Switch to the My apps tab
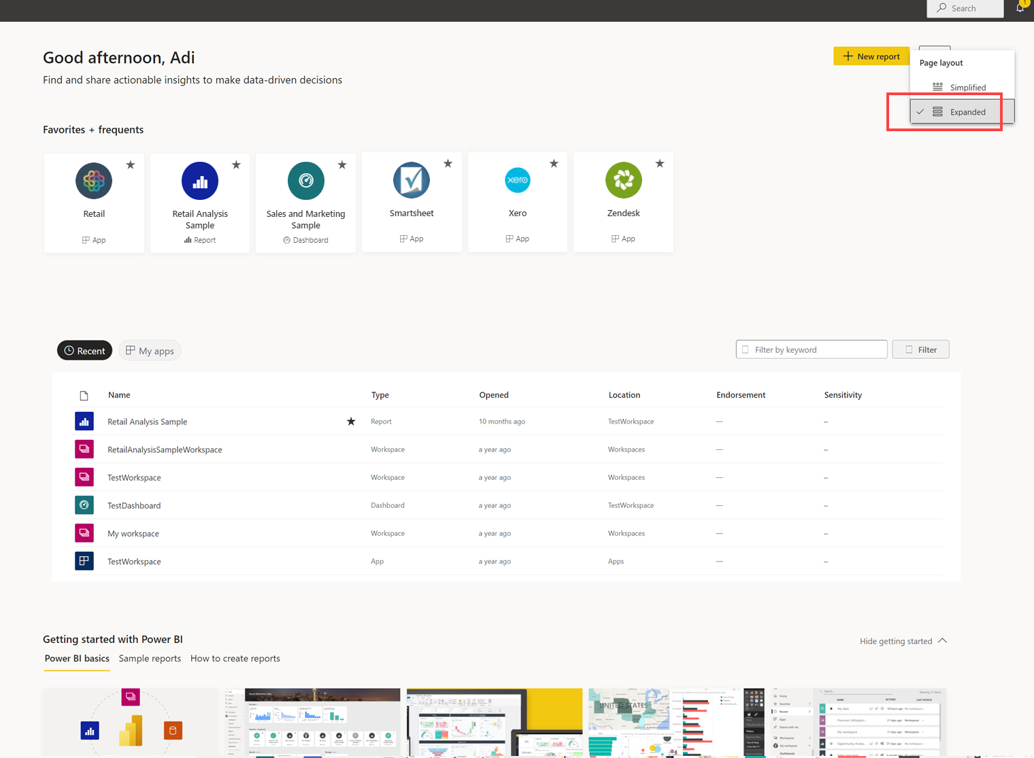The height and width of the screenshot is (758, 1034). 150,350
